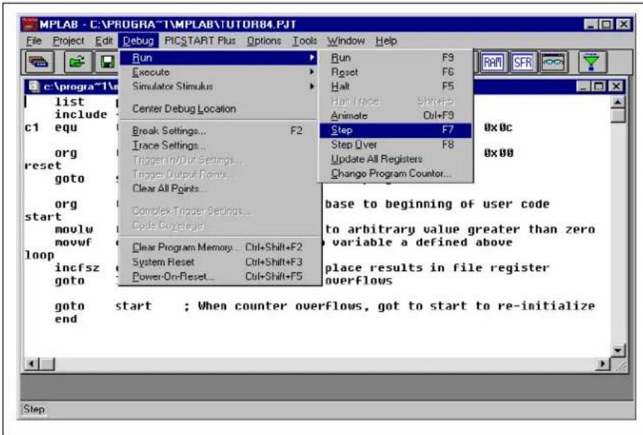Screen dimensions: 643x435
Task: Open the Project menu
Action: pyautogui.click(x=68, y=41)
